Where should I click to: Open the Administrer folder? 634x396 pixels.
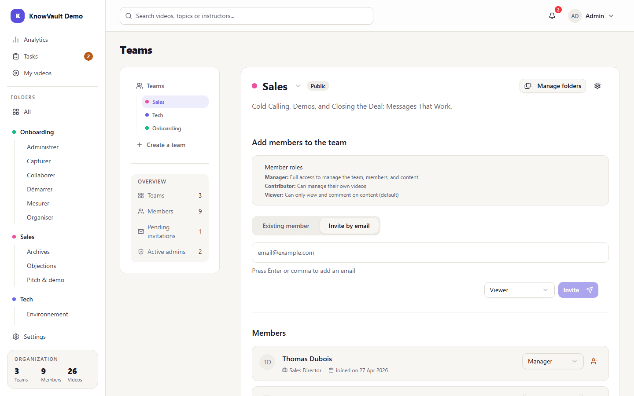point(43,147)
